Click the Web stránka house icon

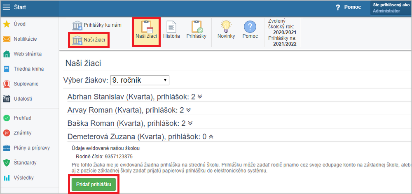(6, 54)
